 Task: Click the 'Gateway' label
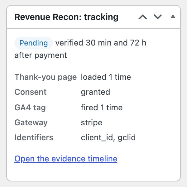[x=31, y=123]
